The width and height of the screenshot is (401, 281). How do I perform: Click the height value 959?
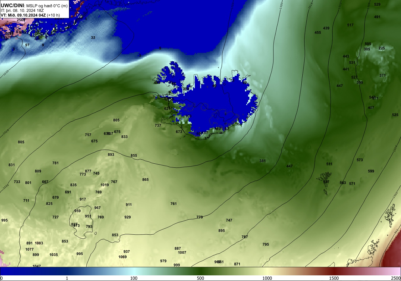(x=77, y=211)
